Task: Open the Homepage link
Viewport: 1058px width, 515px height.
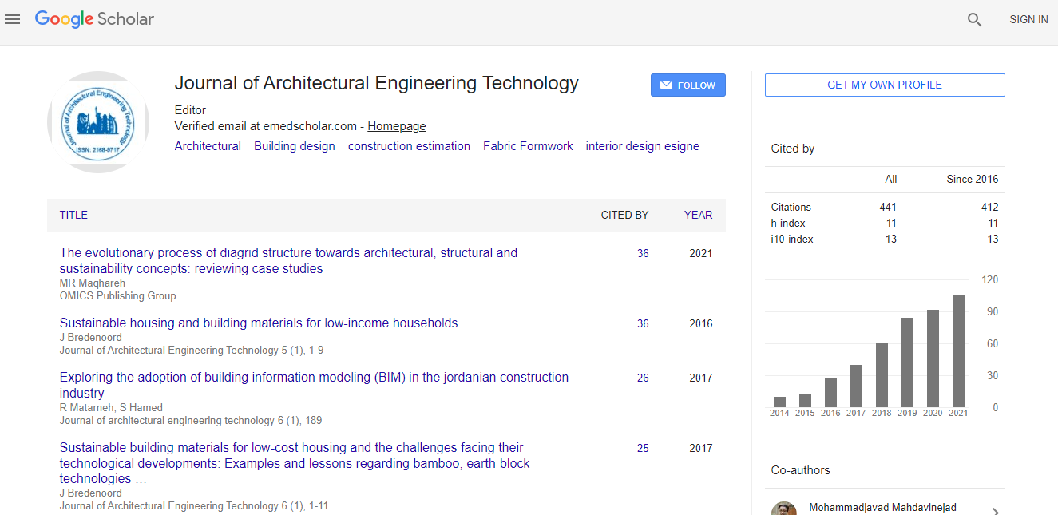Action: coord(396,126)
